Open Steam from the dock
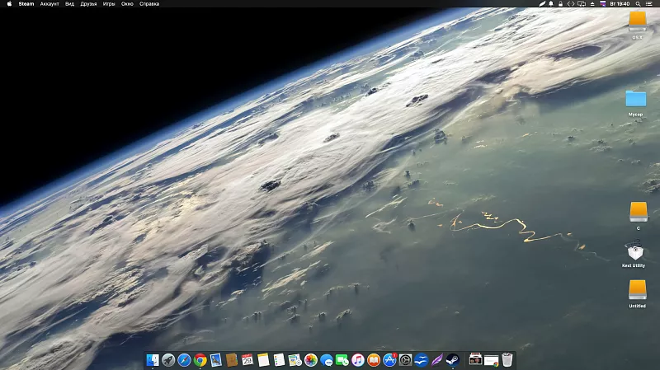660x370 pixels. point(452,360)
